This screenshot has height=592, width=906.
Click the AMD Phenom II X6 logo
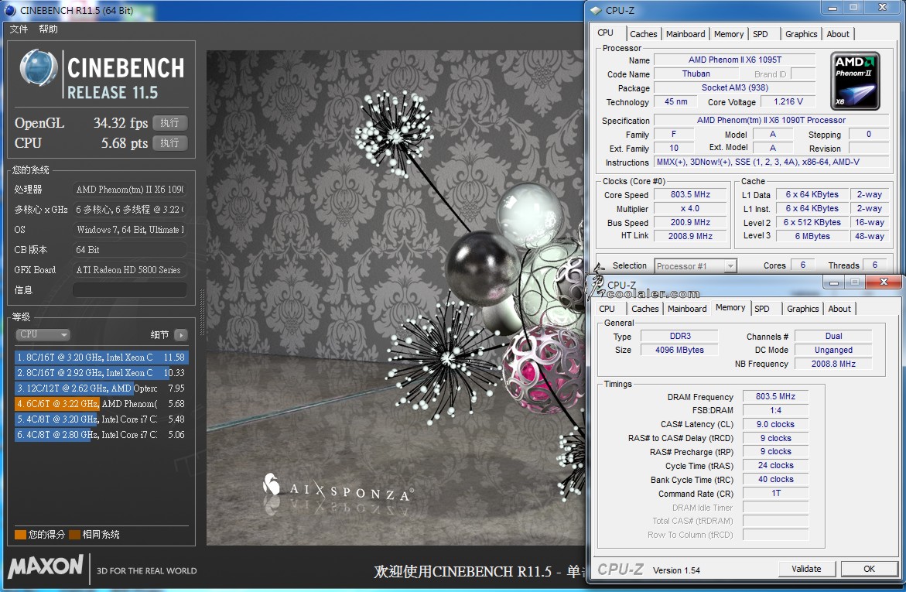pos(855,81)
